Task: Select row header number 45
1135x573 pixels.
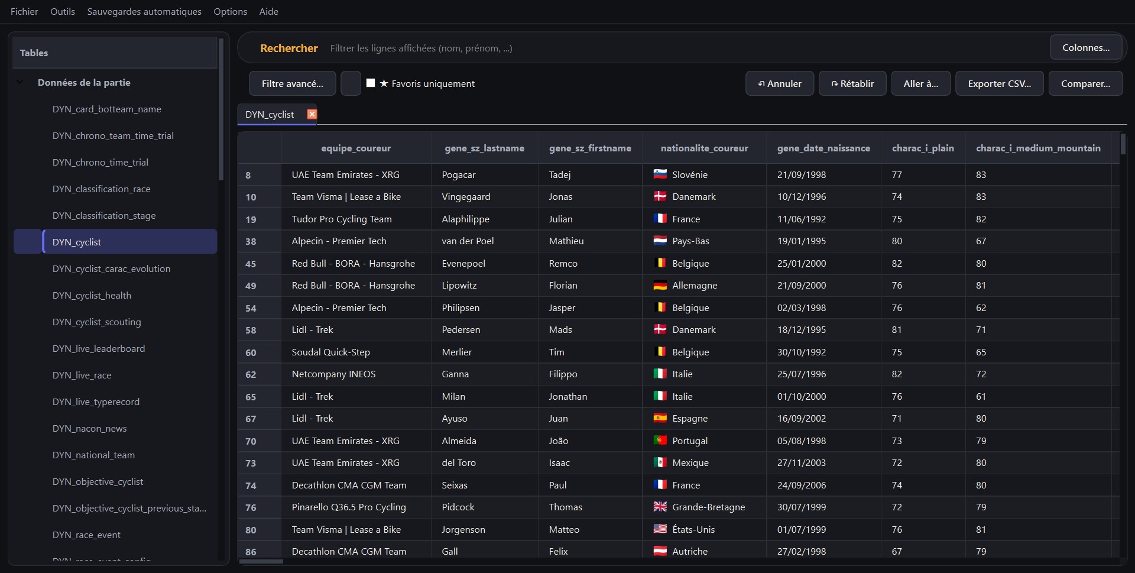Action: (x=260, y=264)
